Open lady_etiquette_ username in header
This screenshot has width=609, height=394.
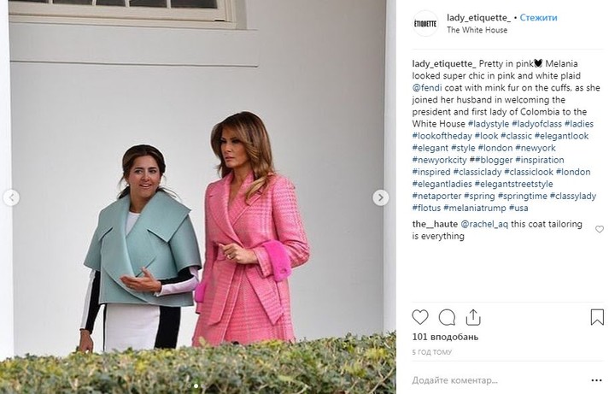click(478, 17)
